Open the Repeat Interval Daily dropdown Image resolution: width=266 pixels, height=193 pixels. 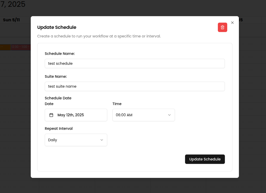point(76,140)
